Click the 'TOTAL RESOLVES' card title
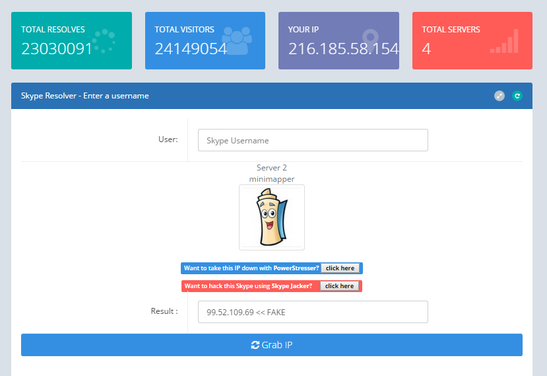Viewport: 547px width, 376px height. (x=53, y=30)
